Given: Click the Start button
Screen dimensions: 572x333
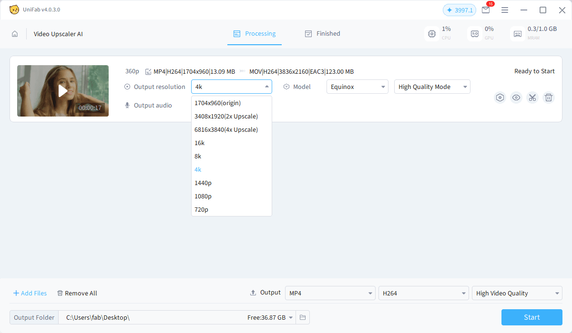Looking at the screenshot, I should click(531, 317).
